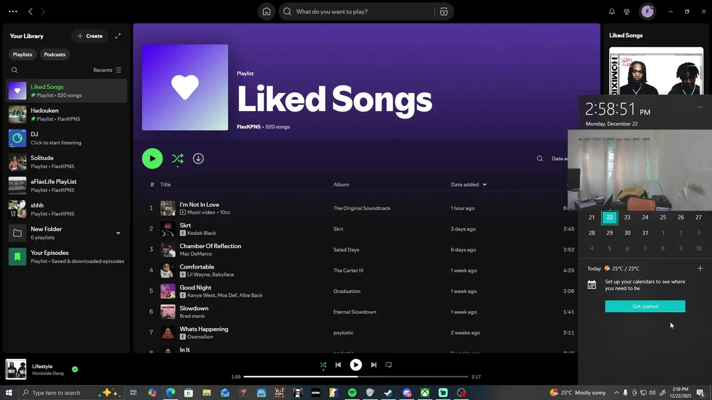Click the Get started calendar button

tap(645, 307)
